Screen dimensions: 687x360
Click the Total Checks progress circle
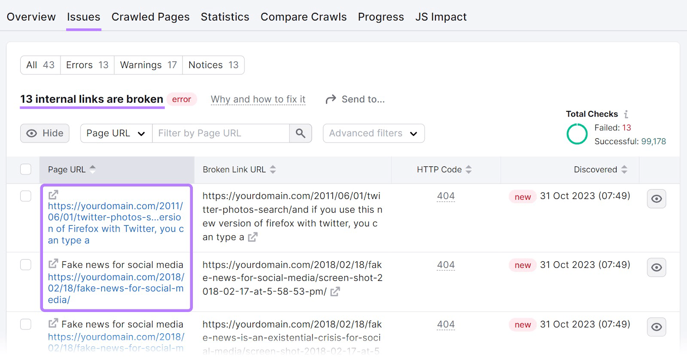tap(577, 134)
